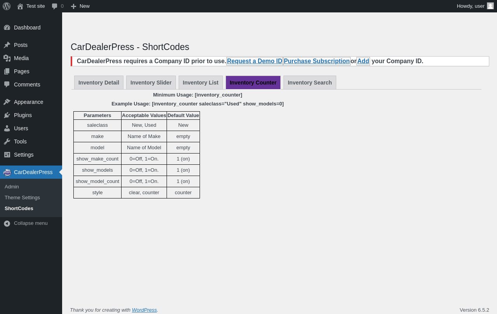The width and height of the screenshot is (497, 314).
Task: Click the Request a Demo ID link
Action: click(255, 61)
